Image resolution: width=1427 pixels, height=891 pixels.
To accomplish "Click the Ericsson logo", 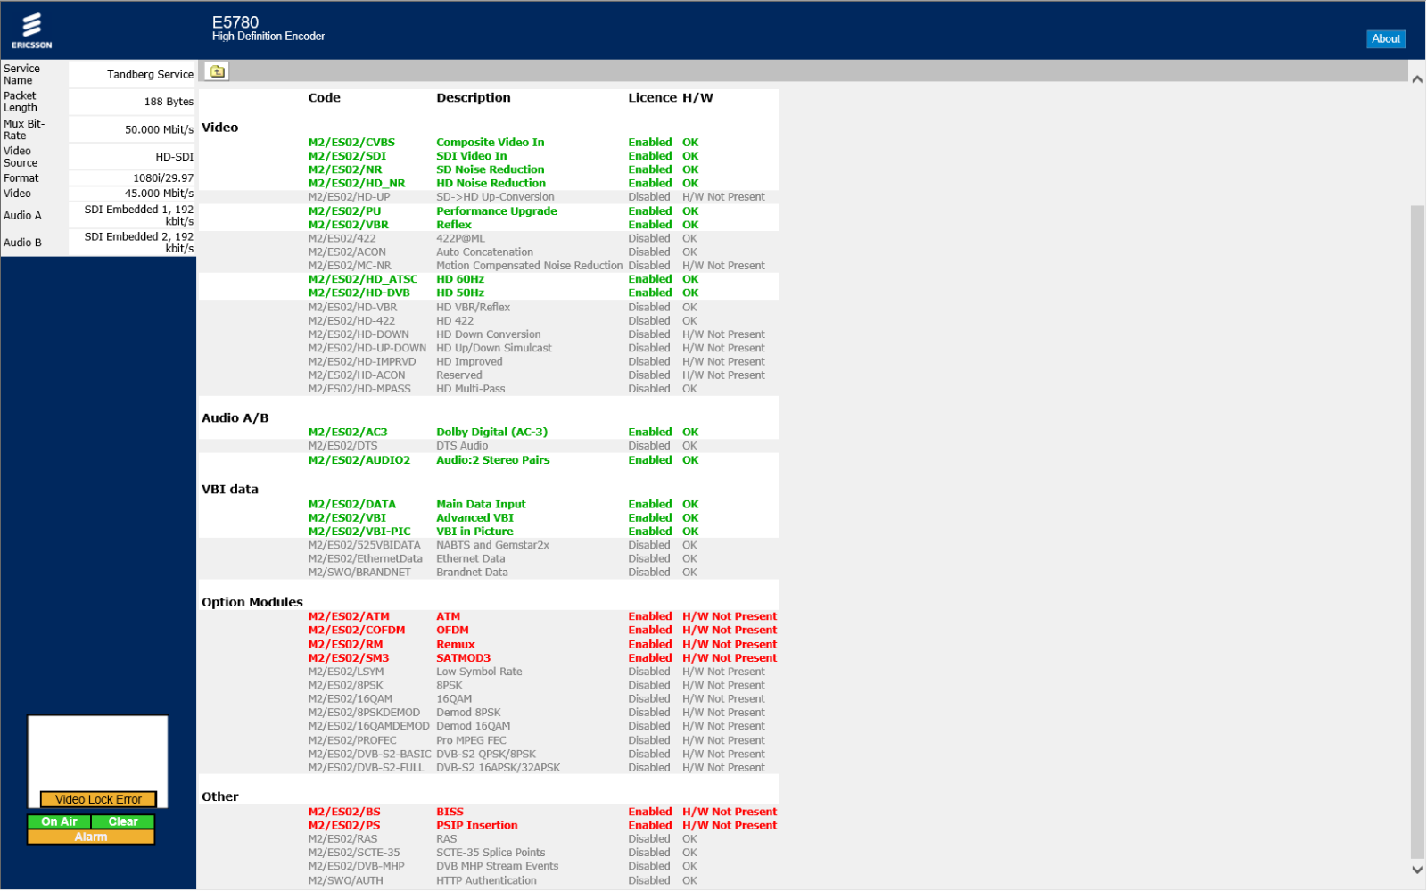I will point(31,30).
